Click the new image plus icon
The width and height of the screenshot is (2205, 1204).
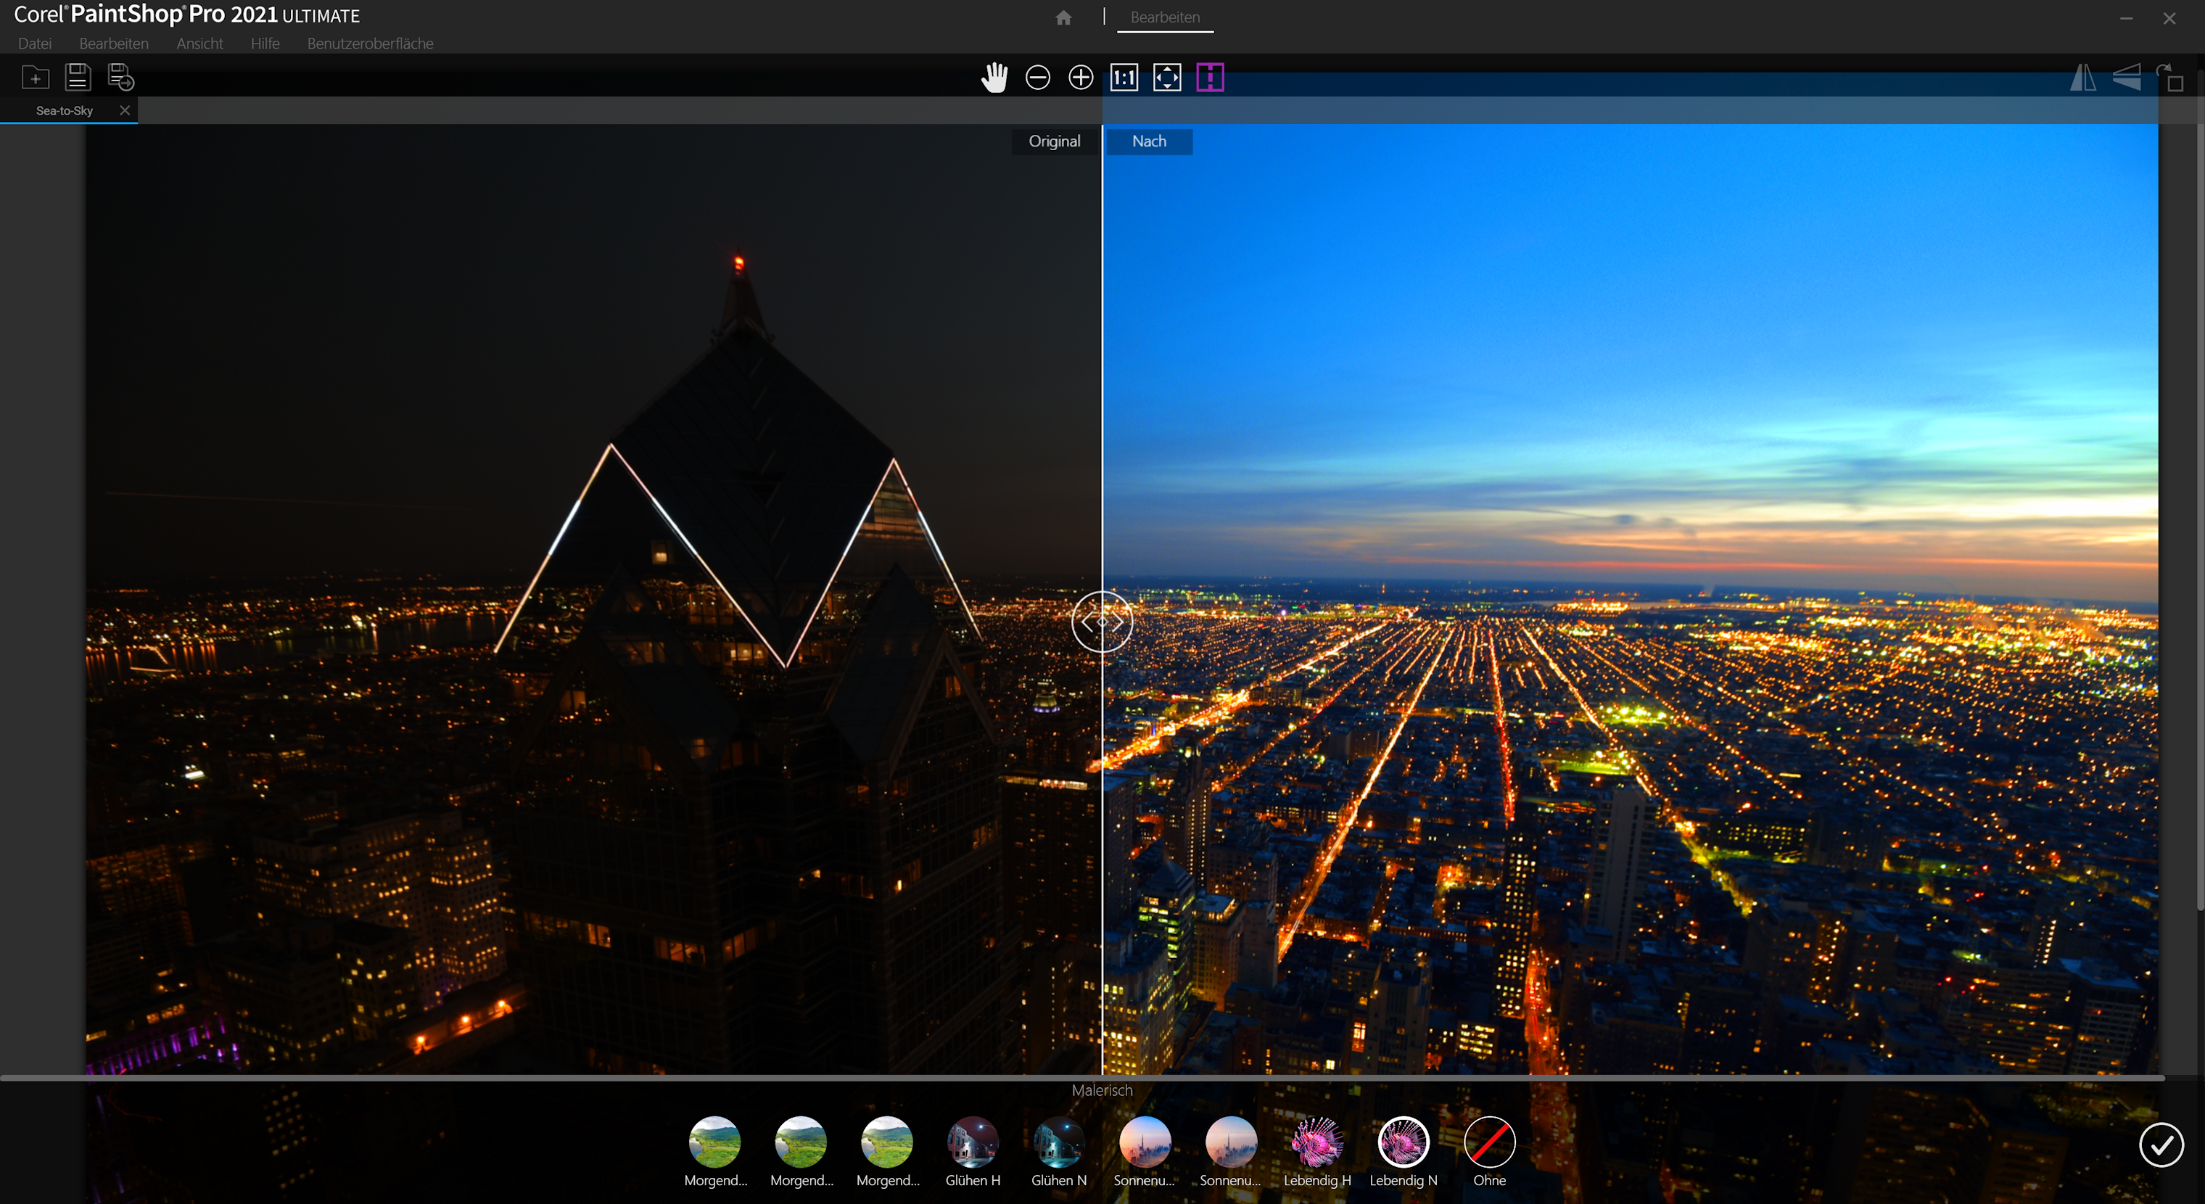pyautogui.click(x=35, y=78)
